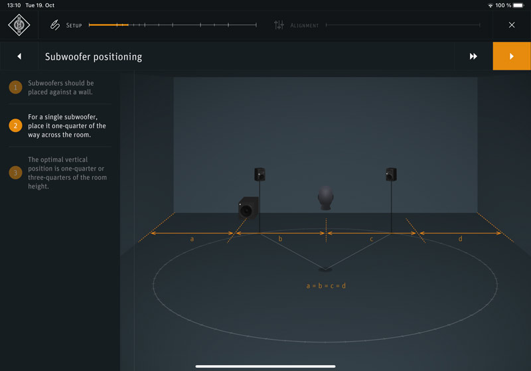Screen dimensions: 531x371
Task: Click the a = b = c = d label
Action: pyautogui.click(x=326, y=286)
